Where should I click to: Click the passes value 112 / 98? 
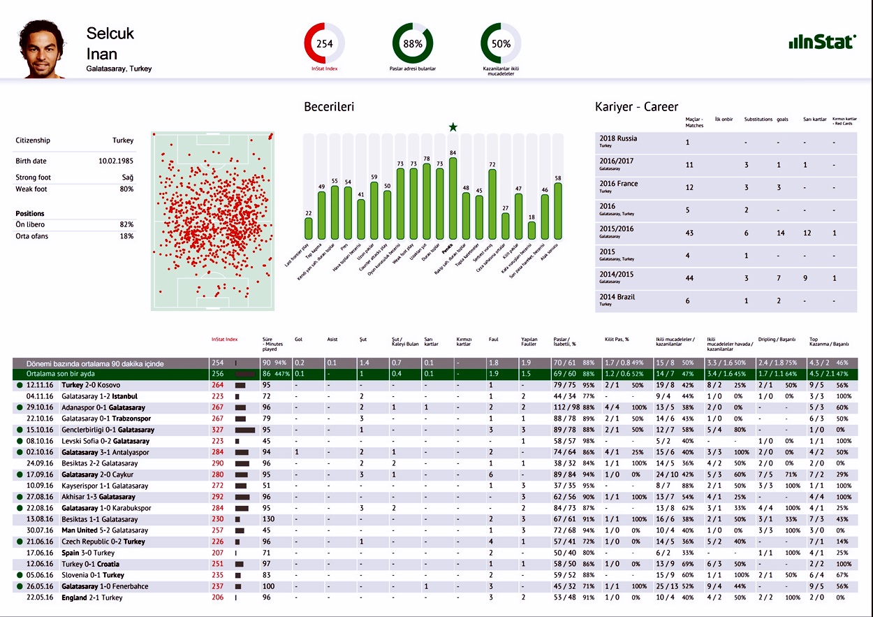[566, 407]
